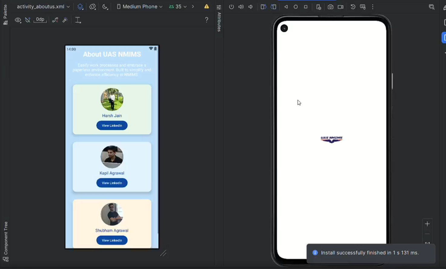This screenshot has width=446, height=269.
Task: Select Kapil Agrawal's profile photo
Action: pos(112,157)
